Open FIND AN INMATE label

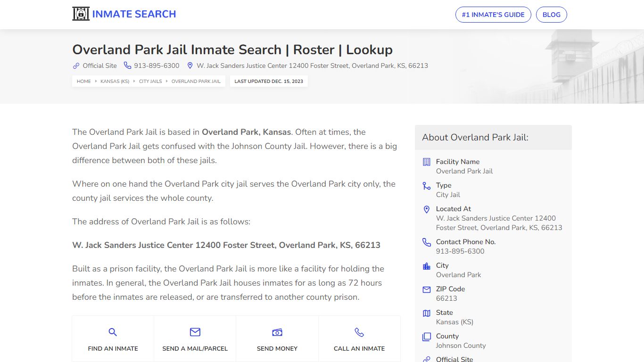coord(113,348)
